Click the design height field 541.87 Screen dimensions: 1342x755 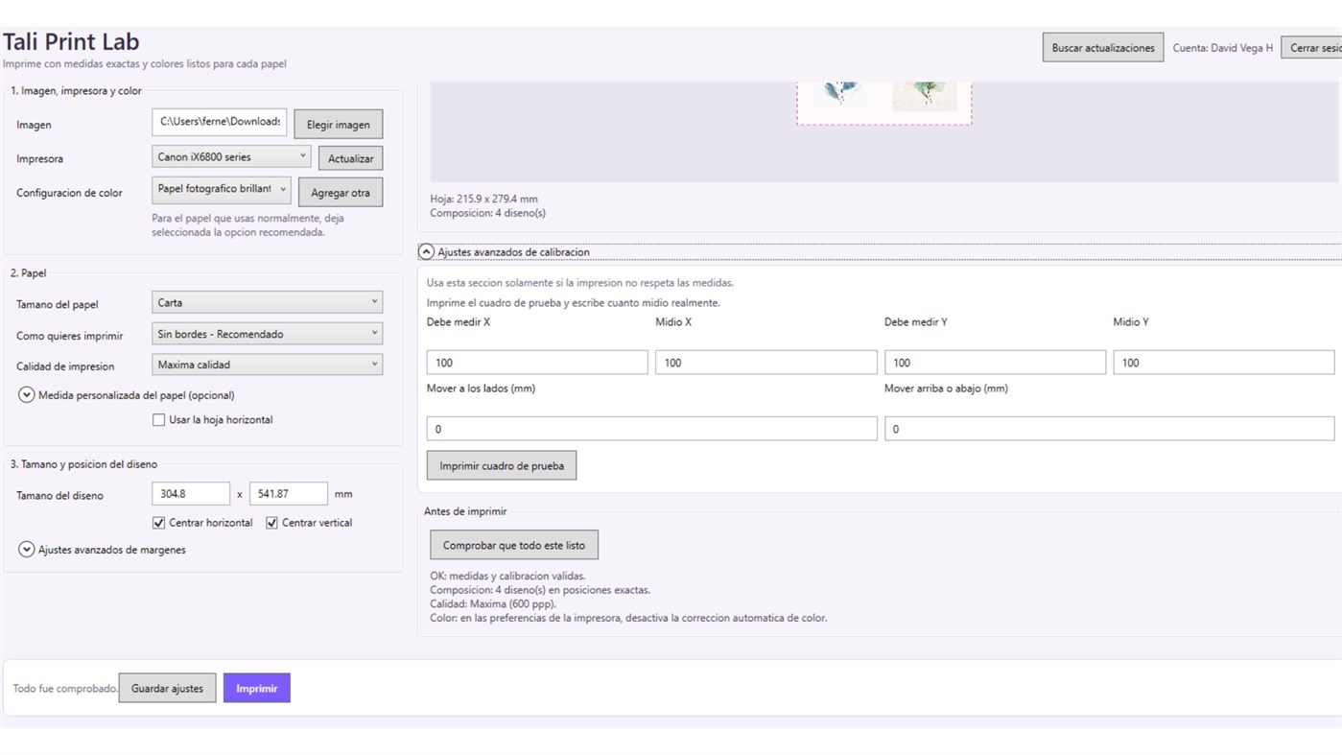pos(289,494)
